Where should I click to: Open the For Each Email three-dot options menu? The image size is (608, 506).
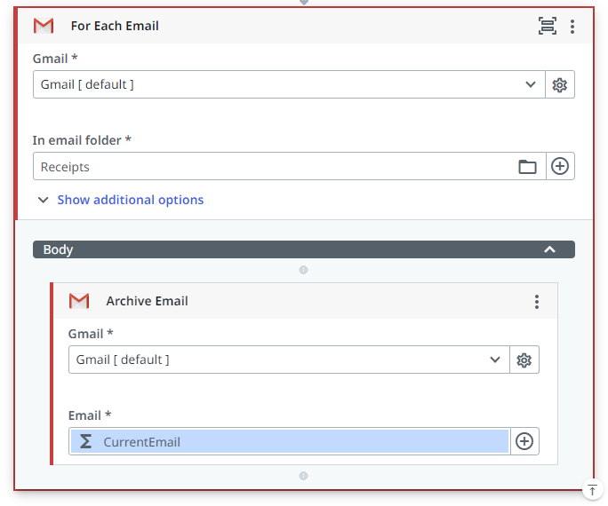tap(572, 27)
